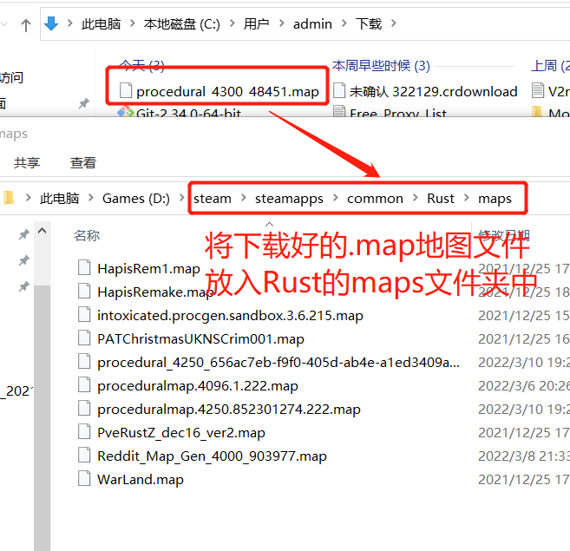
Task: Click 本地磁盘 (C:) breadcrumb segment
Action: (x=182, y=24)
